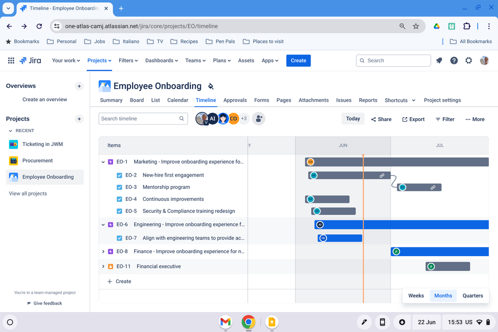Screen dimensions: 498x332
Task: Collapse the RECENT projects section
Action: pos(10,131)
